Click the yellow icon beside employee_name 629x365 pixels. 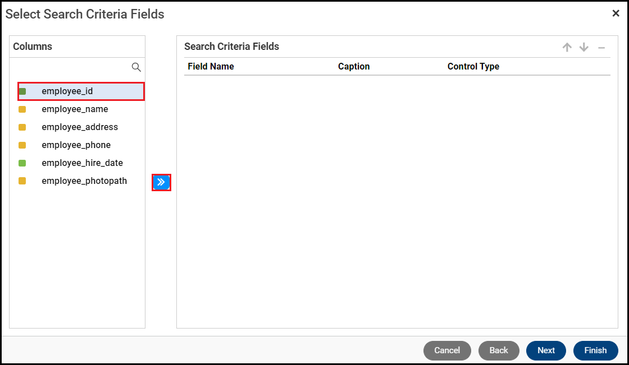pyautogui.click(x=22, y=109)
